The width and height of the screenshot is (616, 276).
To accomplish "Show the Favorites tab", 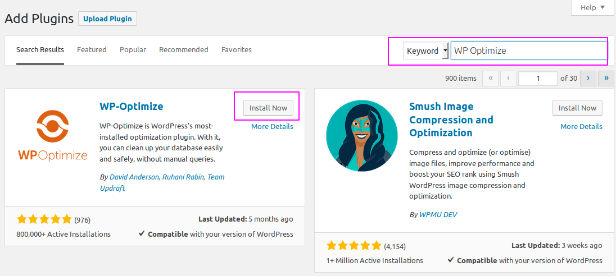I will pos(237,50).
